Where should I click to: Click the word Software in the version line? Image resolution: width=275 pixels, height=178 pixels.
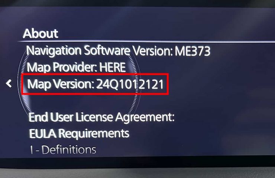tap(107, 50)
